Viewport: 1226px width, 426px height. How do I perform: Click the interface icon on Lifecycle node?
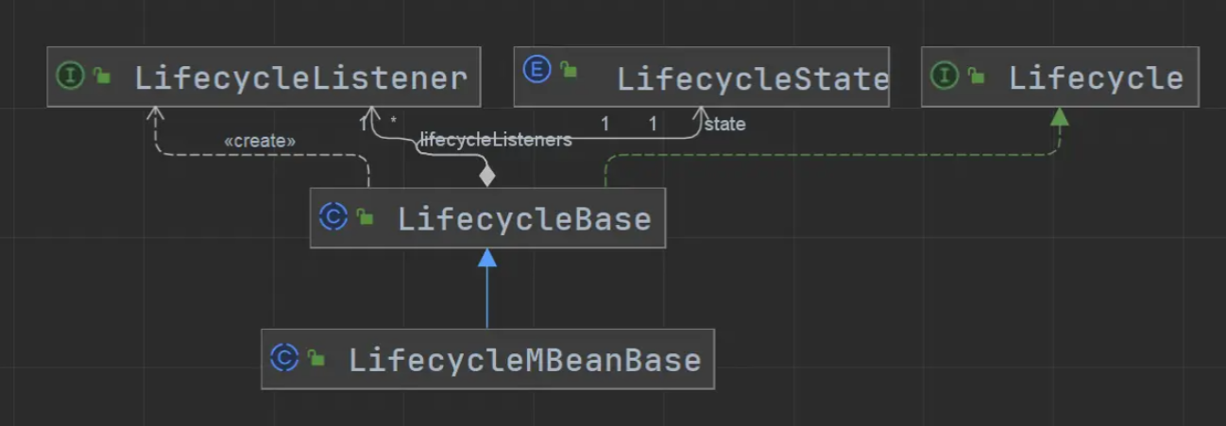tap(945, 76)
